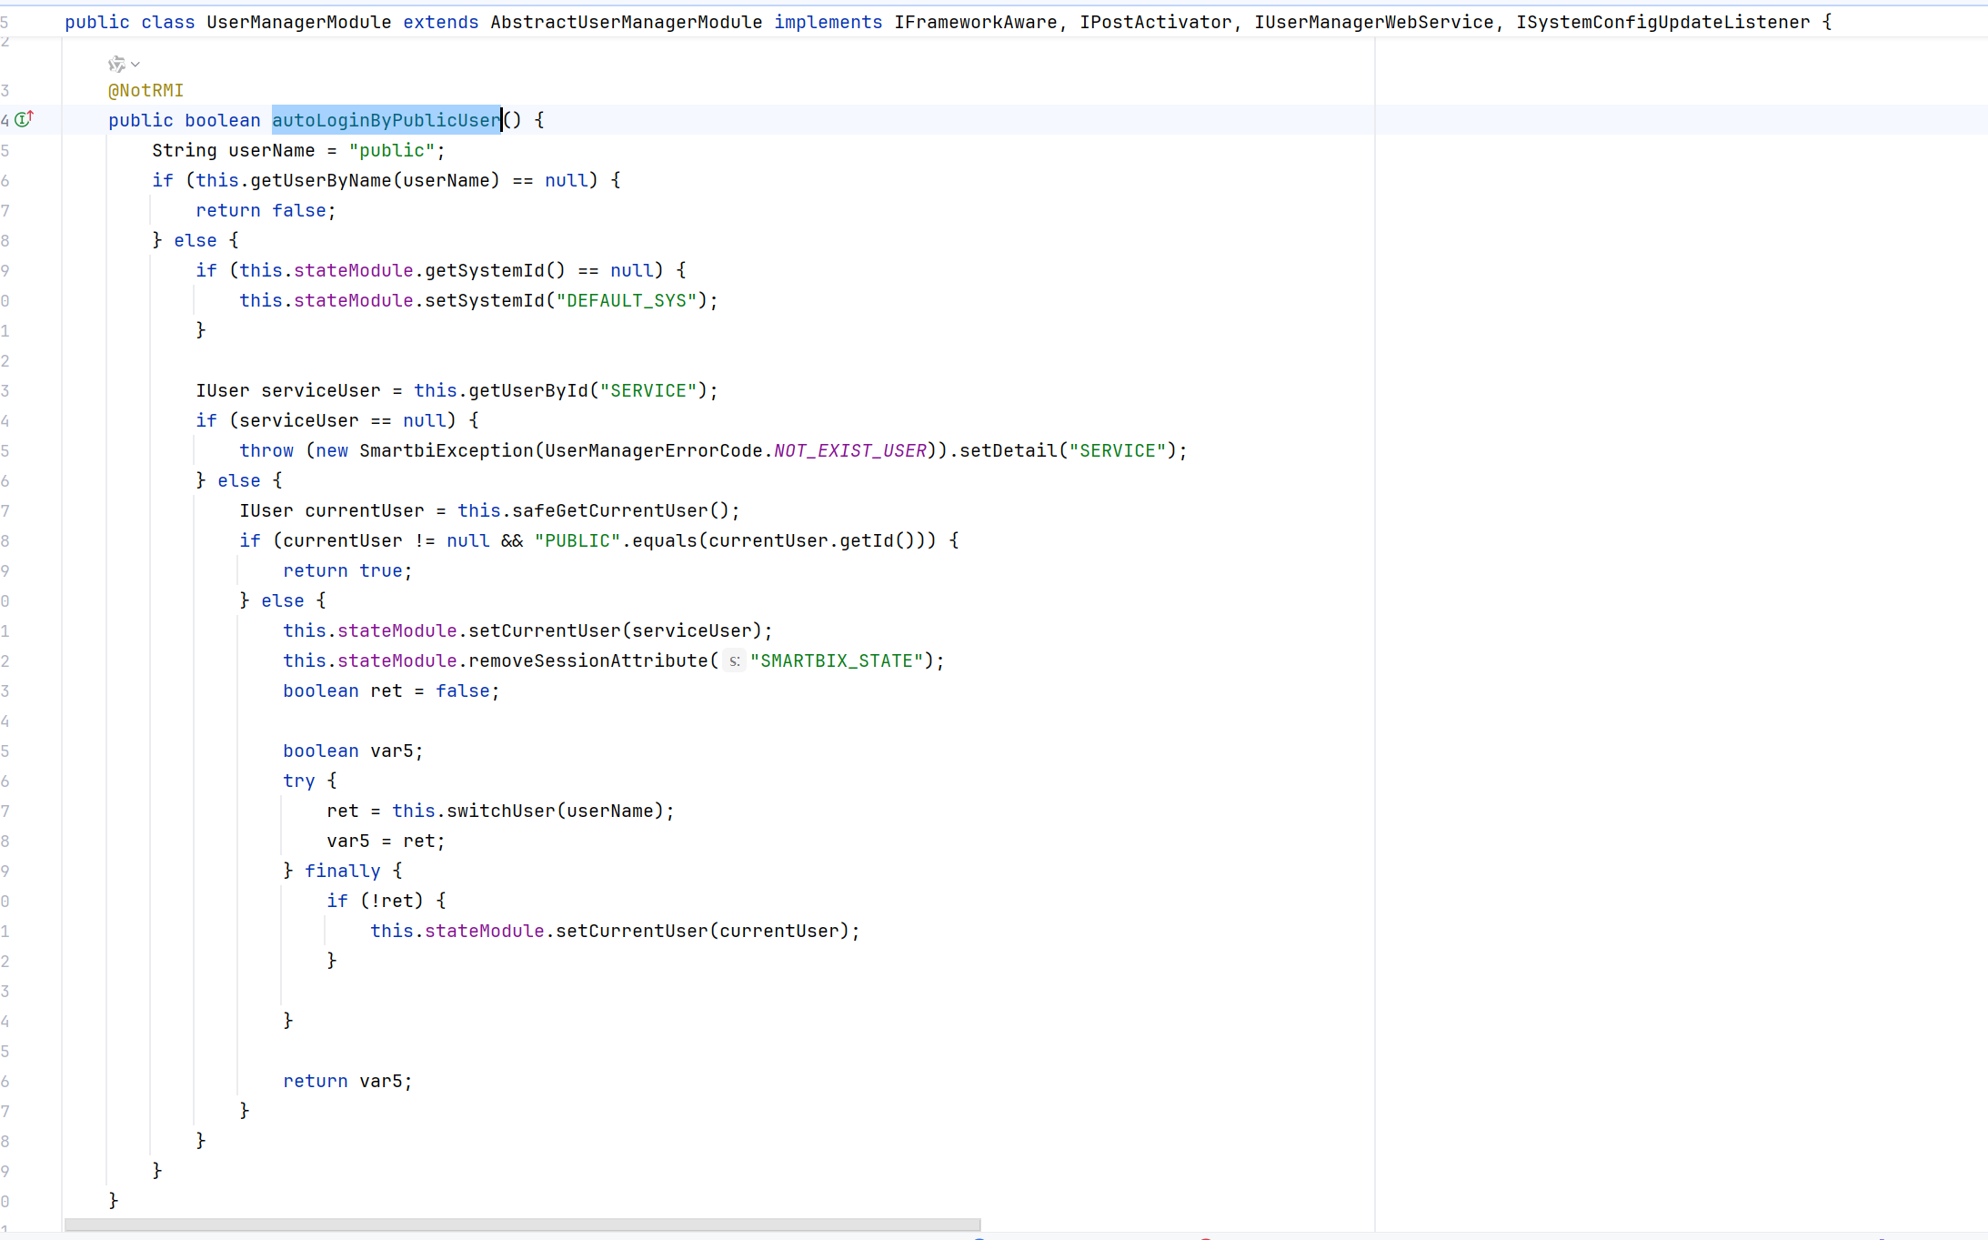Click AbstractUserManagerModule in the class header
This screenshot has height=1240, width=1988.
(x=626, y=22)
